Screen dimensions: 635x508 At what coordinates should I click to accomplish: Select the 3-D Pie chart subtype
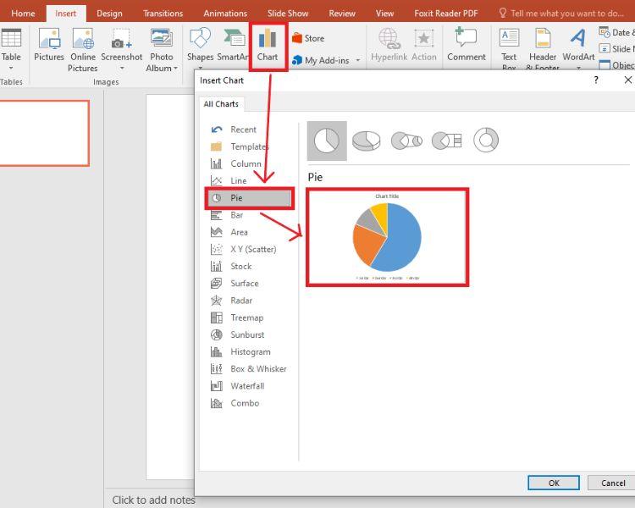366,141
